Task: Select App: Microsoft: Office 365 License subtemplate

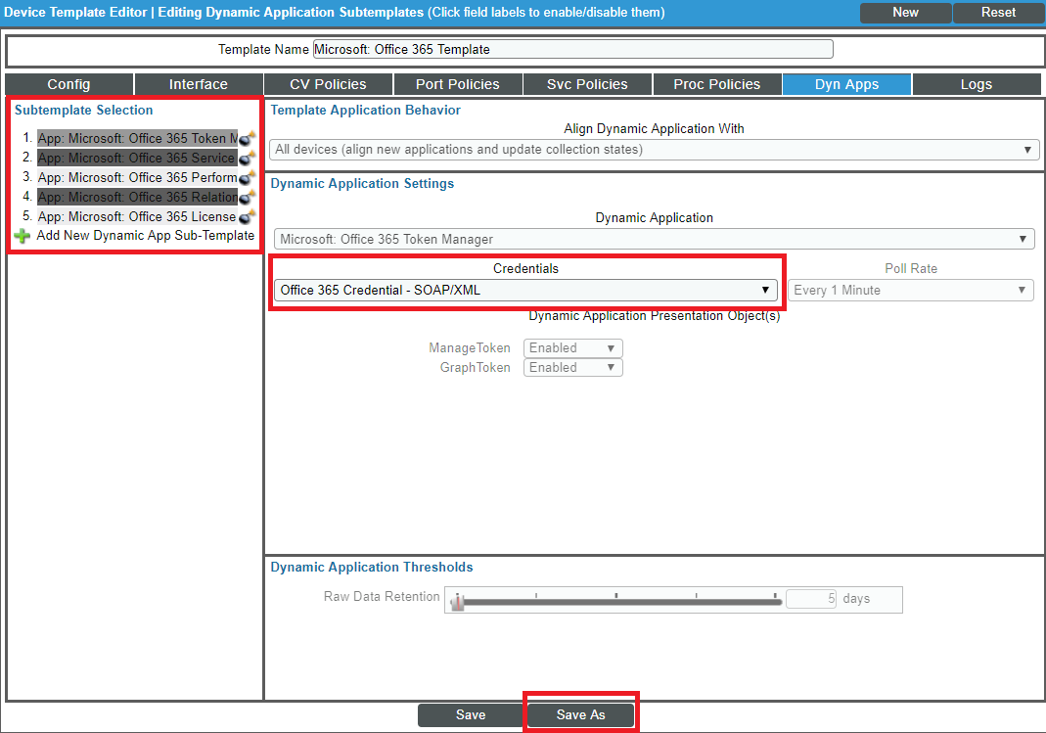Action: tap(137, 216)
